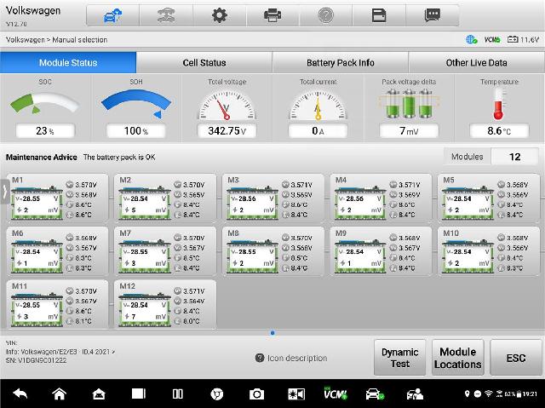Click the Dynamic Test button
545x408 pixels.
[399, 358]
